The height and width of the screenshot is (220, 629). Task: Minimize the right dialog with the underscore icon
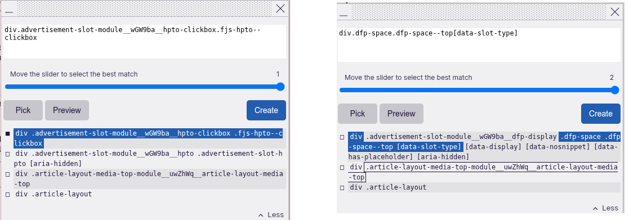tap(343, 16)
